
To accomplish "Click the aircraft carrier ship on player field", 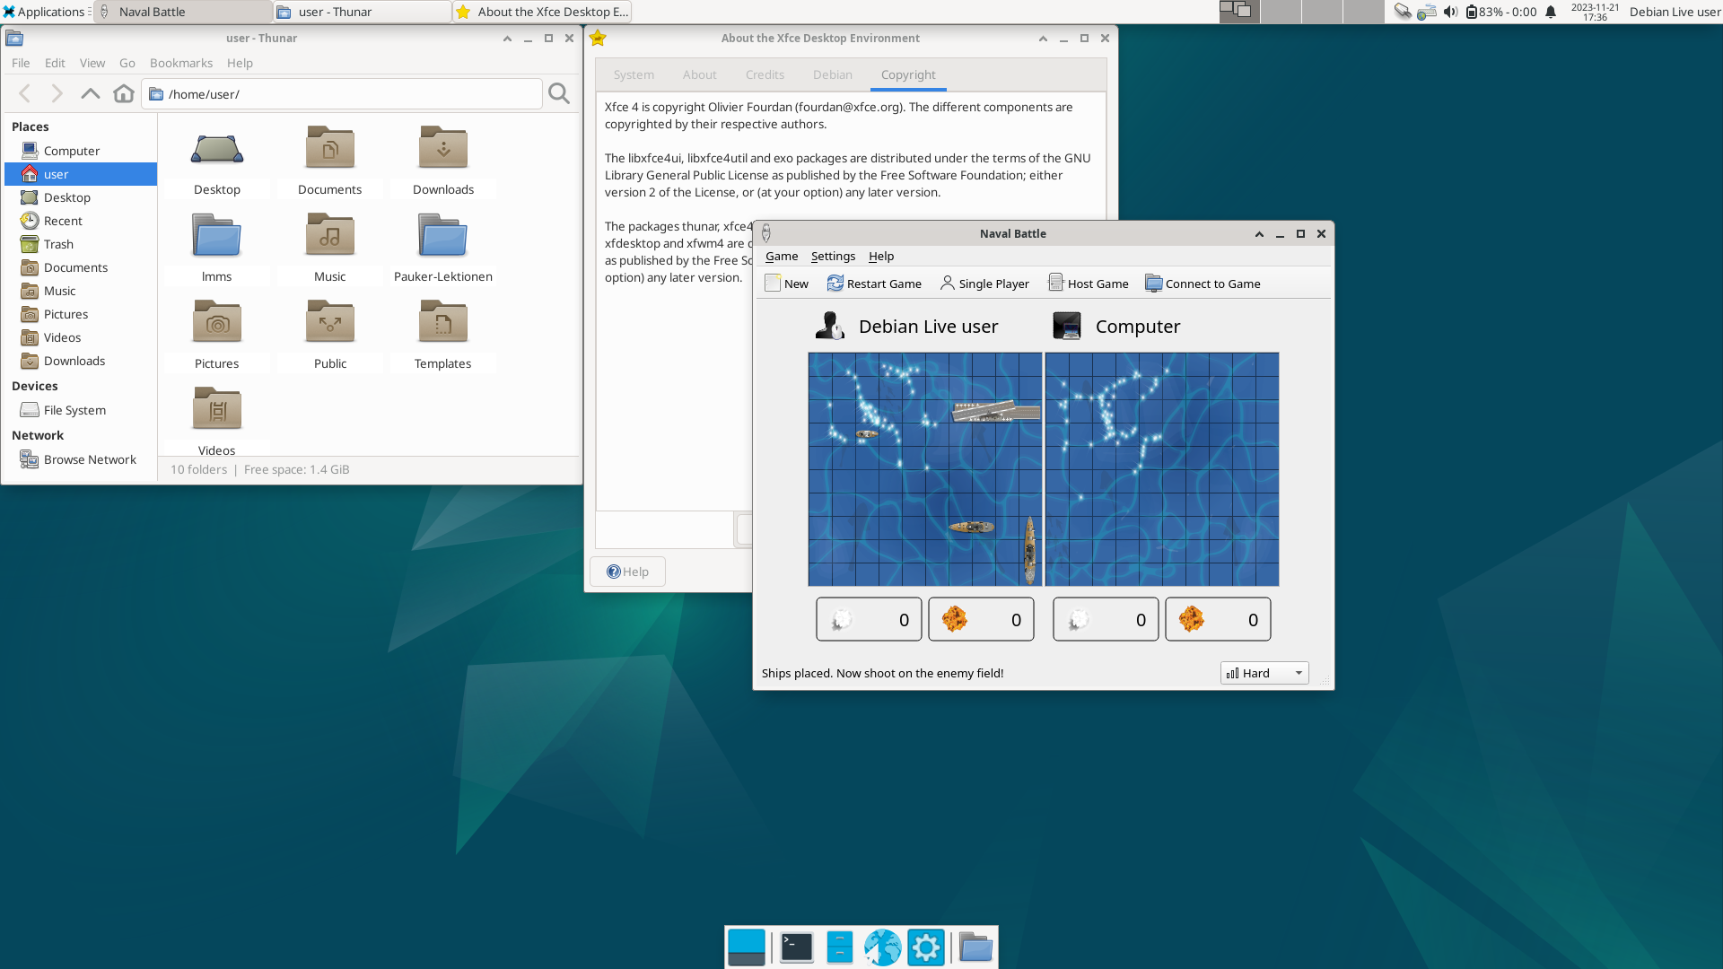I will coord(996,412).
